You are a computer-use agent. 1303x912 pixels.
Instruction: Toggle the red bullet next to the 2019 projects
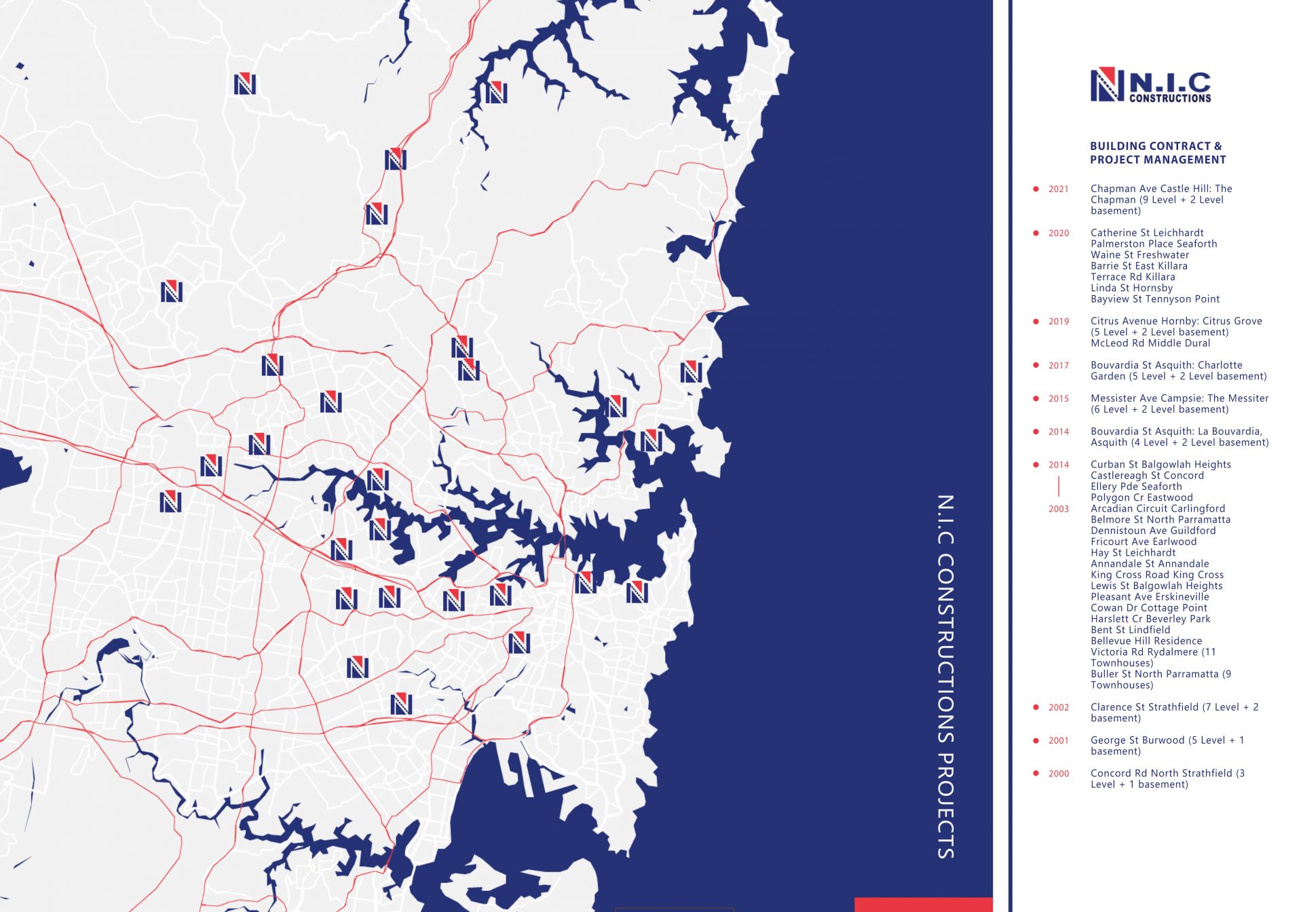point(1036,321)
